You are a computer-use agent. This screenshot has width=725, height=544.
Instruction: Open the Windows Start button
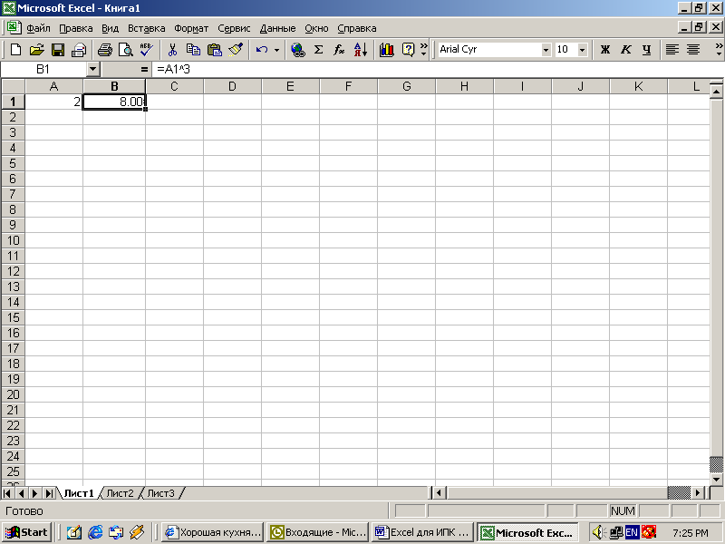[26, 532]
